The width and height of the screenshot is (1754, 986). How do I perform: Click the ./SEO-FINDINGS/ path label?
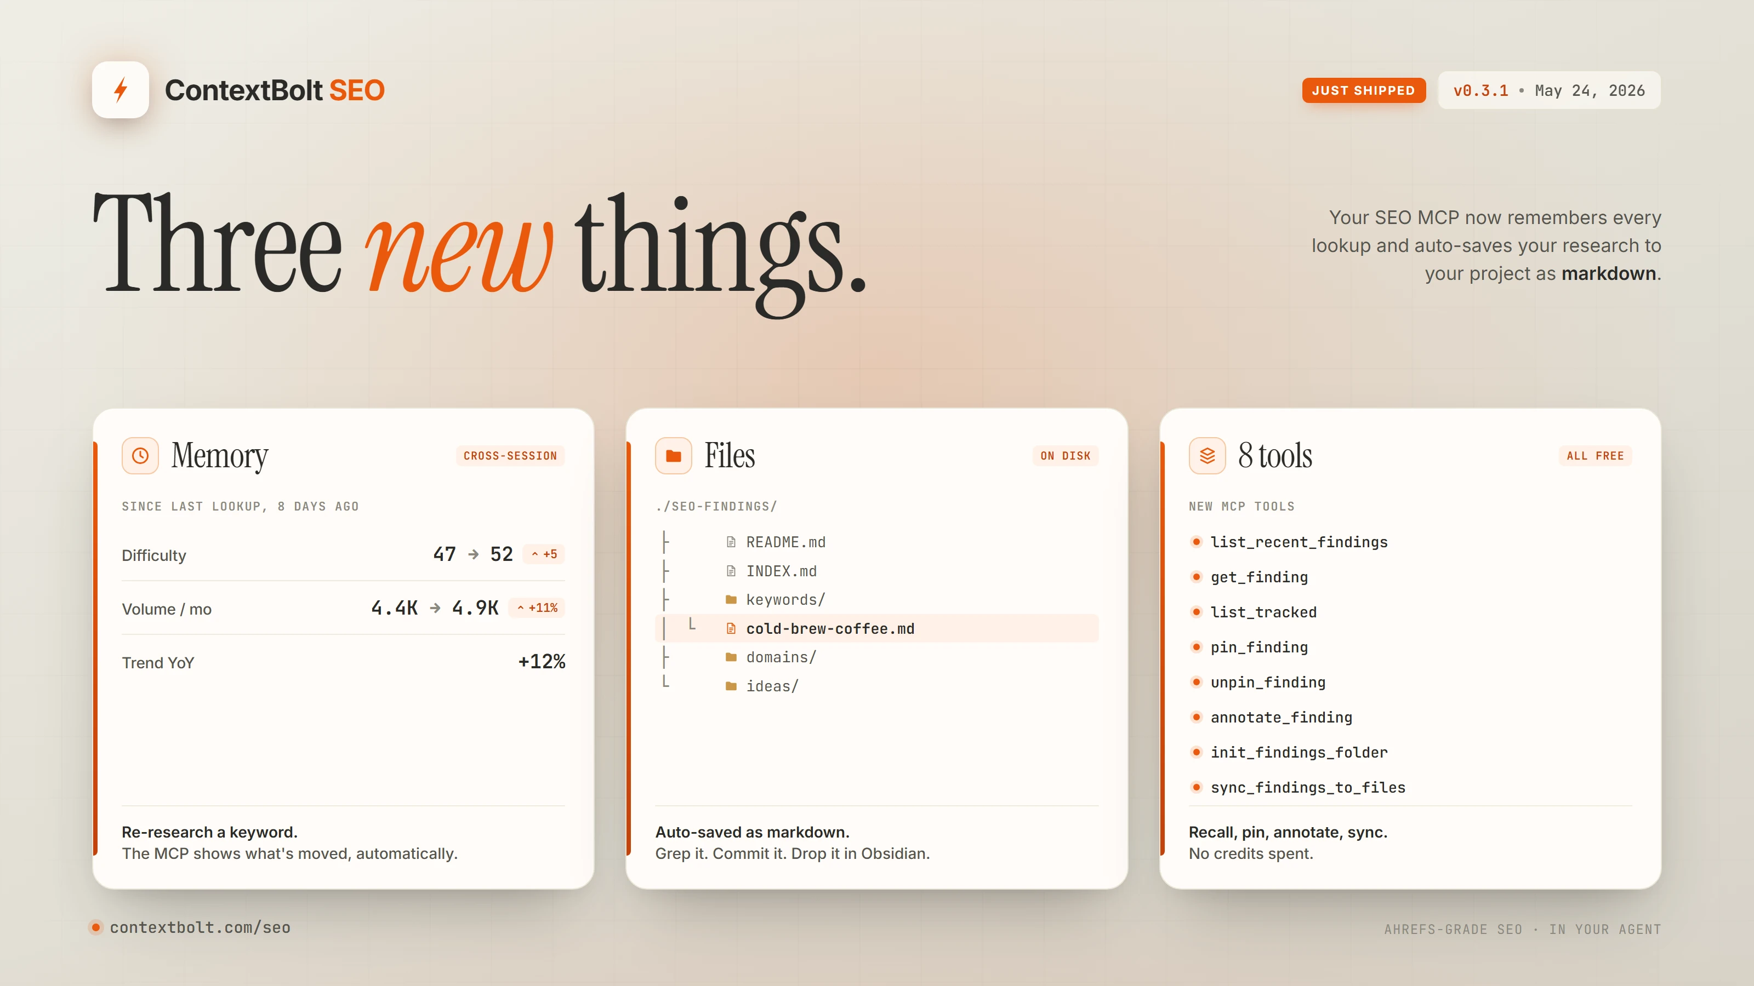pos(716,506)
